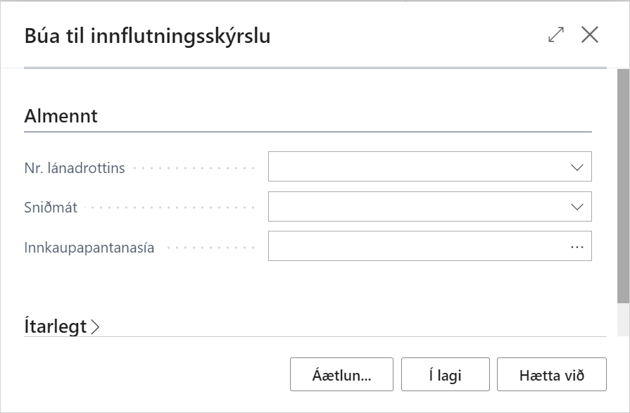The height and width of the screenshot is (413, 630).
Task: Click inside the Innkaupapantanasía filter field
Action: [x=415, y=247]
